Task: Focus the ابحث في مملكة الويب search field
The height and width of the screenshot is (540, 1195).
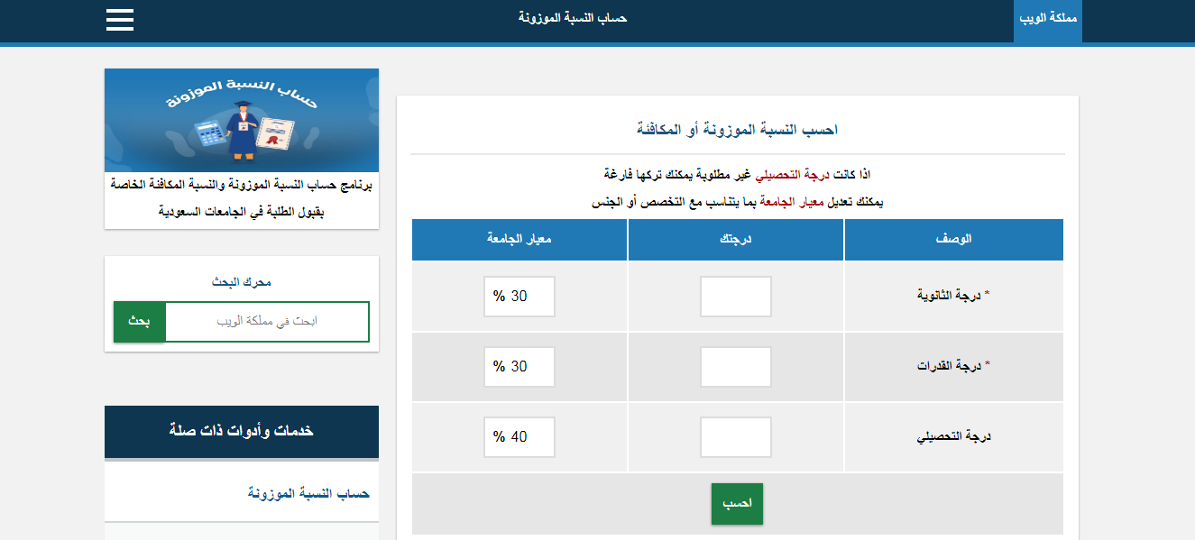Action: (267, 322)
